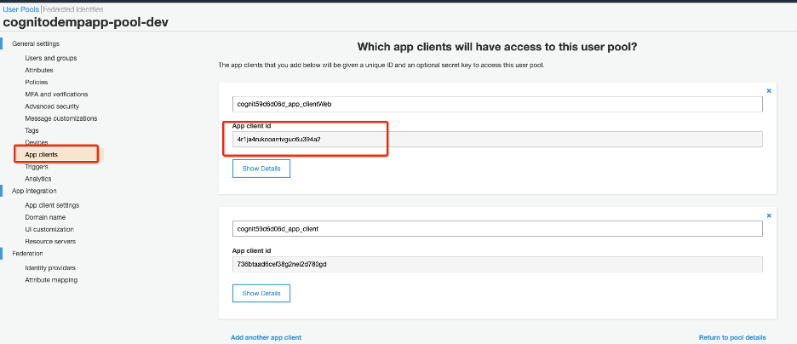797x344 pixels.
Task: Show Details for the clientWeb app client
Action: [x=261, y=169]
